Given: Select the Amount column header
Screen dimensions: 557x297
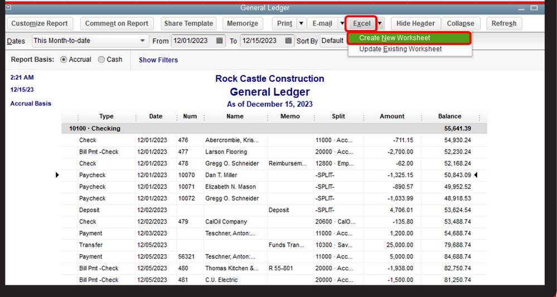Looking at the screenshot, I should [x=392, y=116].
